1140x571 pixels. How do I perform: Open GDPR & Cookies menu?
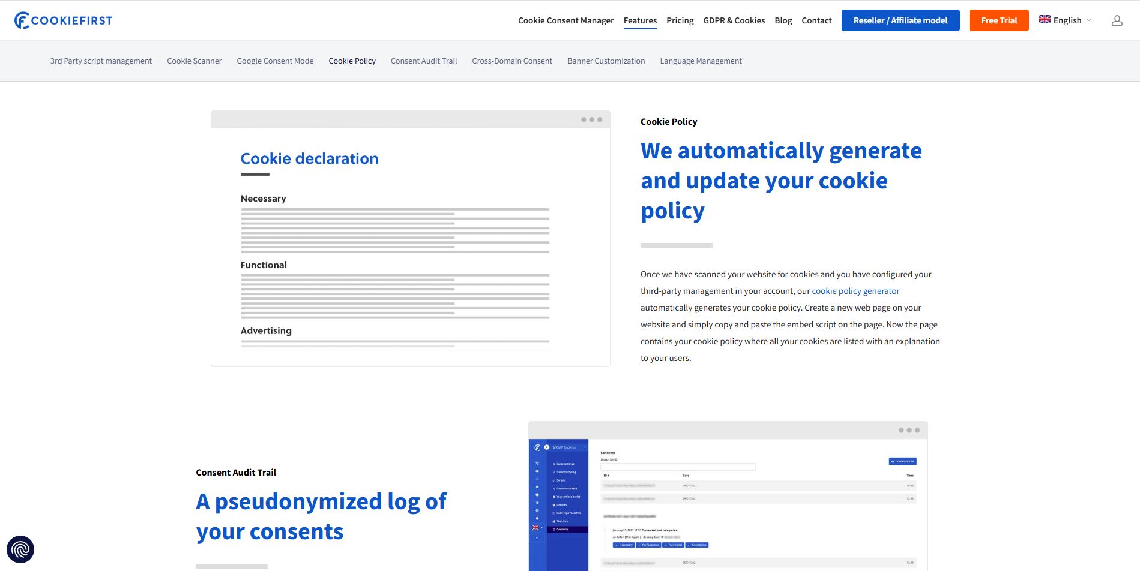tap(734, 20)
